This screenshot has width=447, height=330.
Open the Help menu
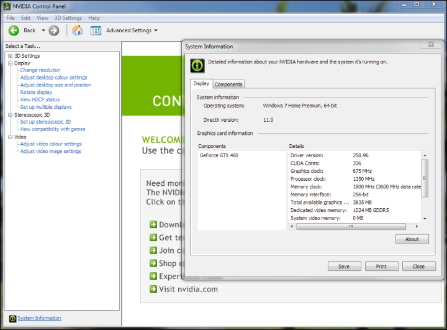coord(94,17)
